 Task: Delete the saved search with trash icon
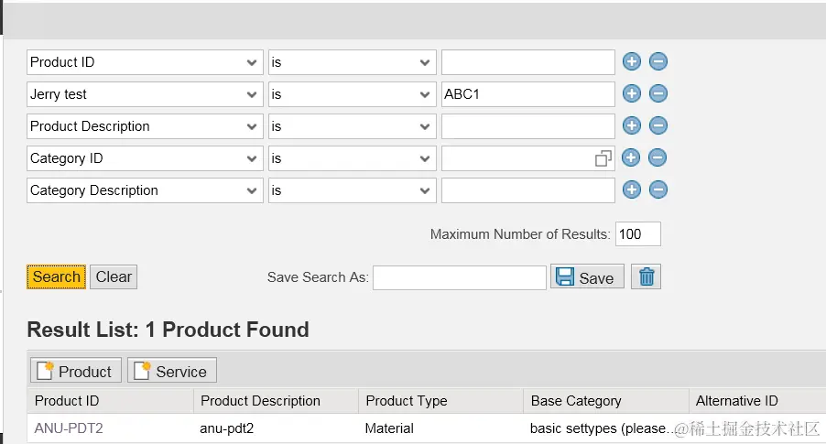pos(646,276)
